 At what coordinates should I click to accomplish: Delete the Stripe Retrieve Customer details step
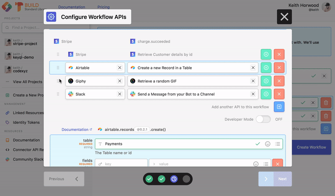point(279,54)
